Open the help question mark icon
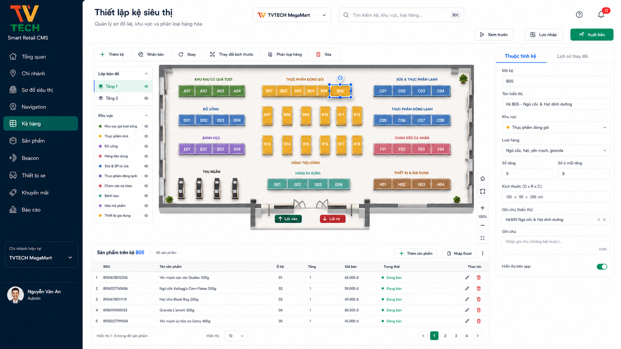621x349 pixels. (579, 14)
